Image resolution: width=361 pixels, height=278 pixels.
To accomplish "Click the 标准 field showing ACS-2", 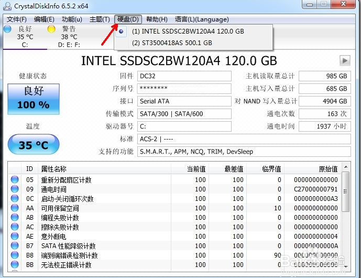I will pos(244,139).
